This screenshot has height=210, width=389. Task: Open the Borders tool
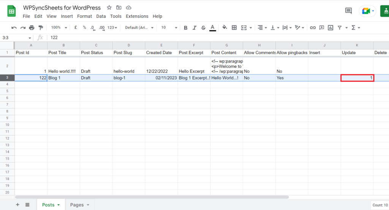(234, 28)
